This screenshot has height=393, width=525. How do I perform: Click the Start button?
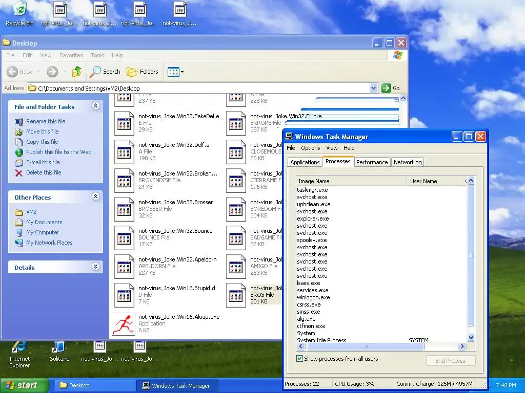(x=24, y=386)
